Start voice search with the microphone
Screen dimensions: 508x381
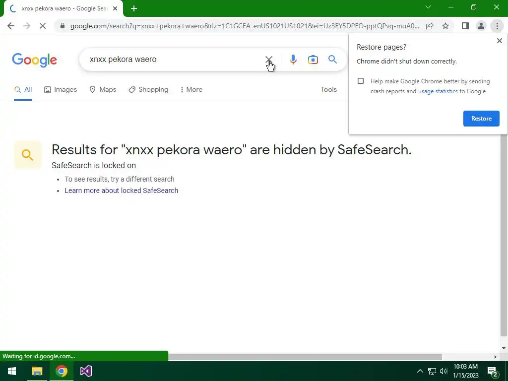click(x=293, y=60)
